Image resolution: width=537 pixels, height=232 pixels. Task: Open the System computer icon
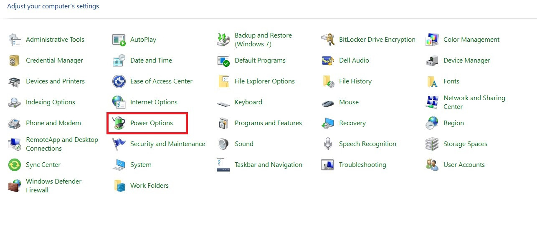pyautogui.click(x=119, y=165)
